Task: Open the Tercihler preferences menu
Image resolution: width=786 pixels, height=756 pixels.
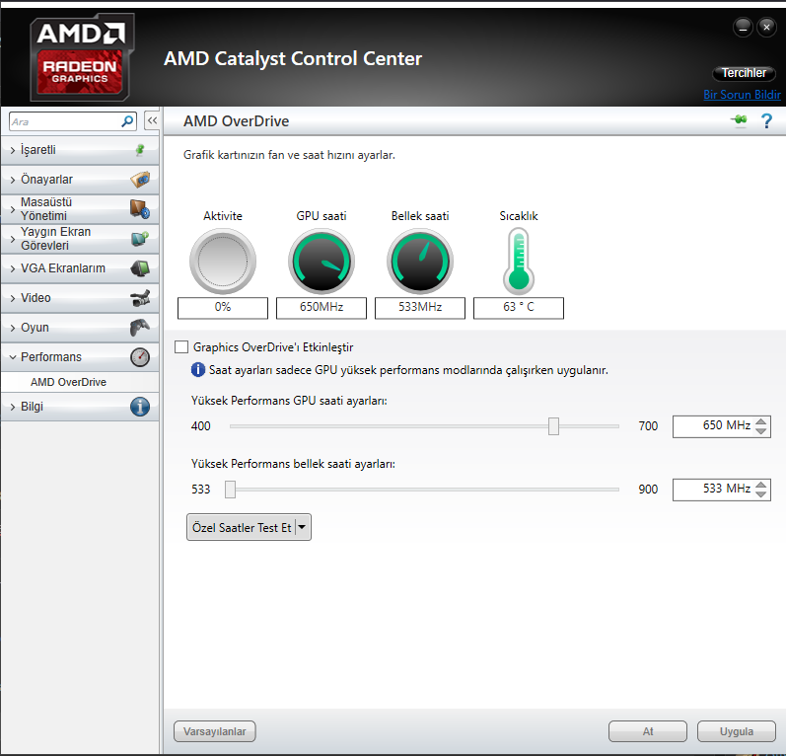Action: [x=744, y=73]
